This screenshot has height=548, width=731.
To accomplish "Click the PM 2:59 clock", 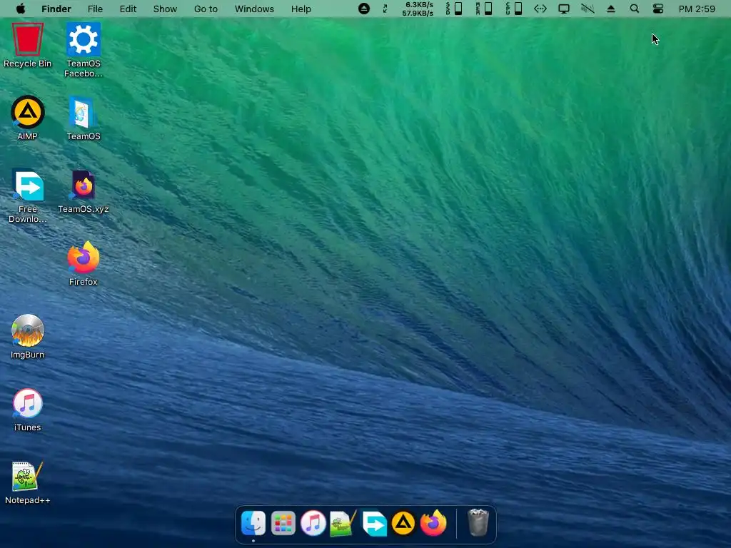I will click(697, 9).
